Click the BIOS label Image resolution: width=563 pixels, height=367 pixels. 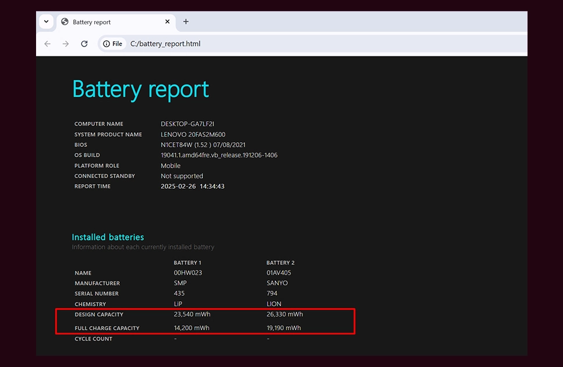[x=81, y=144]
